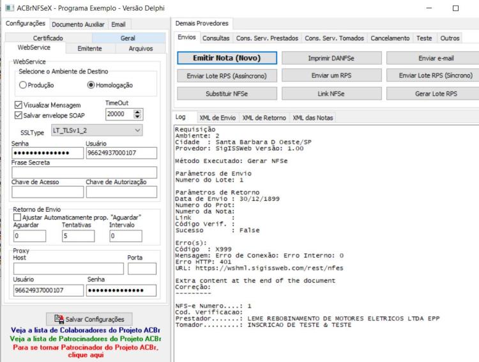Disable Salvar envelope SOAP checkbox

tap(19, 115)
